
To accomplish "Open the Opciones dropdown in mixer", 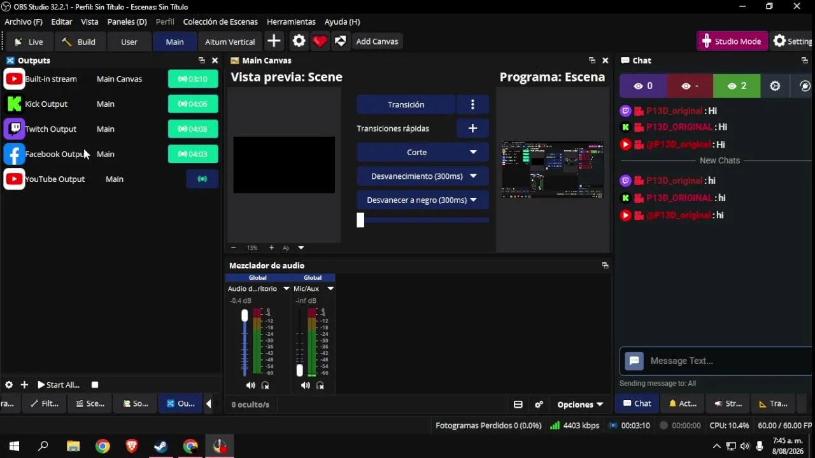I will click(580, 405).
